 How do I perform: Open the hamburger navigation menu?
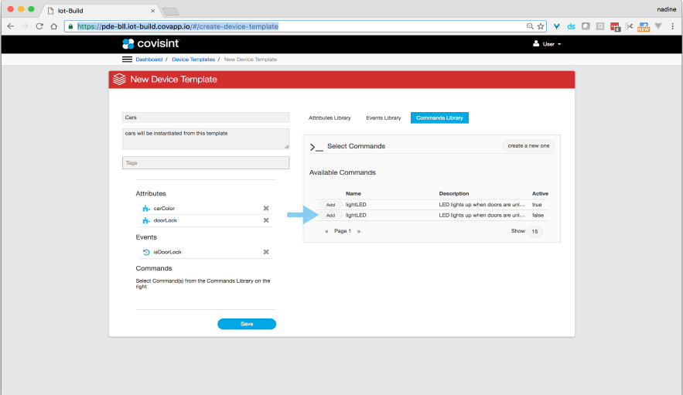(127, 60)
